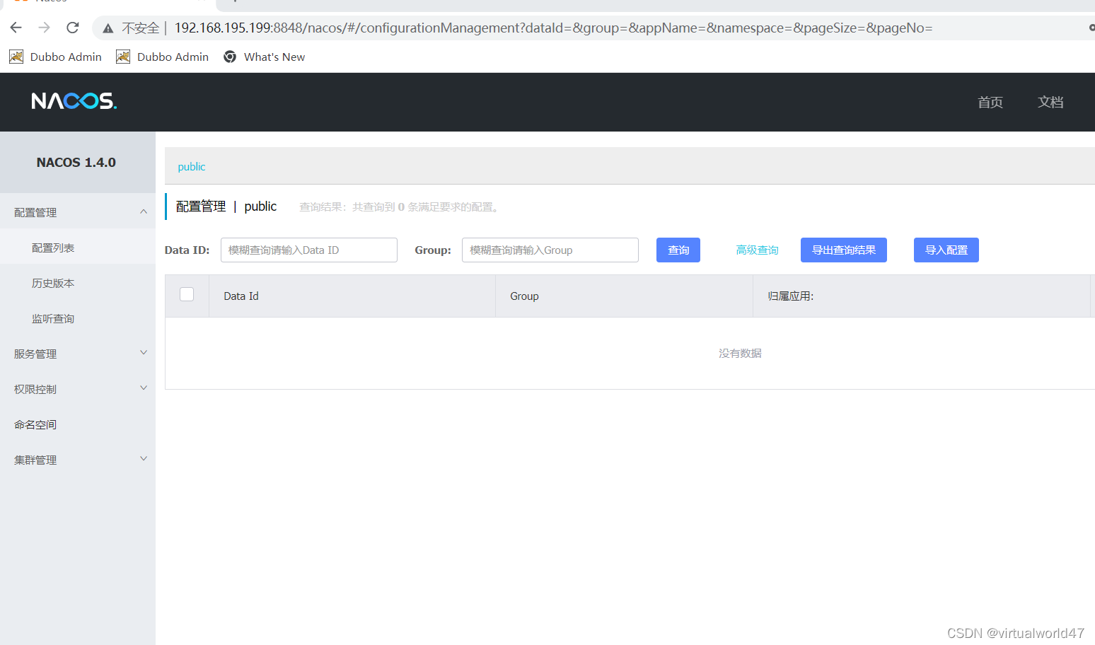Click the 集群管理 sidebar label
This screenshot has height=645, width=1095.
pyautogui.click(x=35, y=460)
